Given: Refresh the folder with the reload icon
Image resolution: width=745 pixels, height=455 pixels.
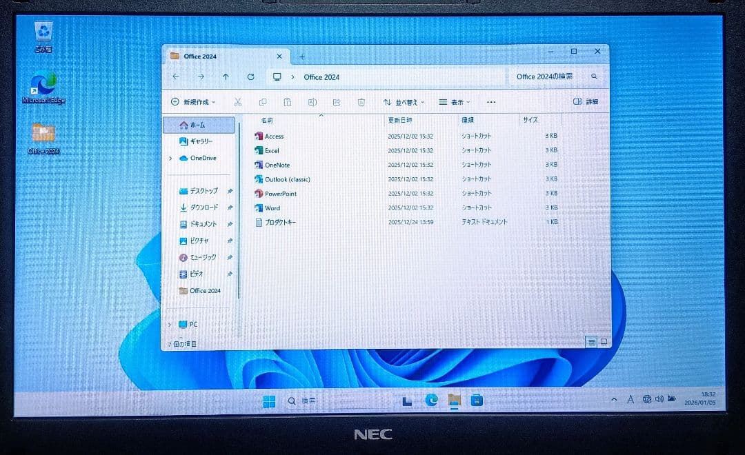Looking at the screenshot, I should pos(251,77).
